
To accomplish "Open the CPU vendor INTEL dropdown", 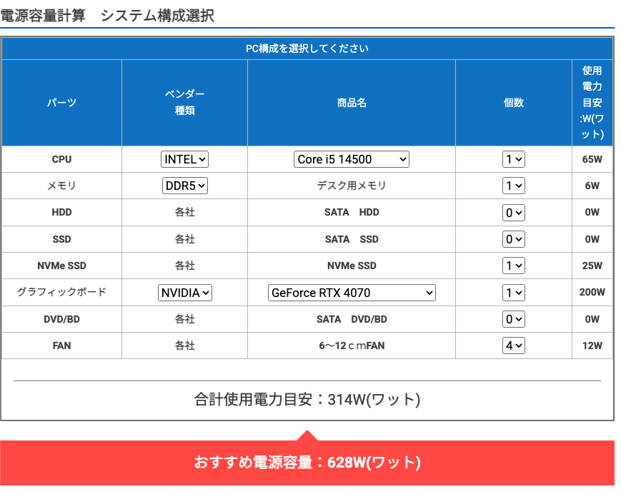I will click(184, 159).
